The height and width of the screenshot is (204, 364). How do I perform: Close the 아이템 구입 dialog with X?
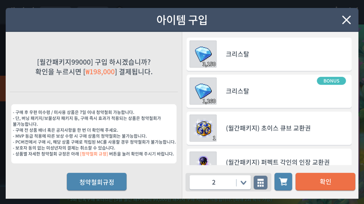coord(346,20)
